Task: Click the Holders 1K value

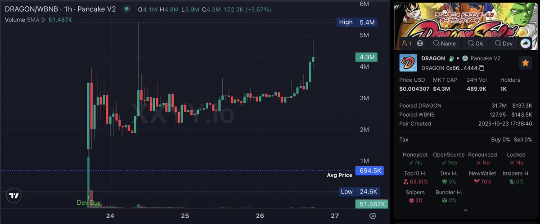Action: pyautogui.click(x=504, y=88)
